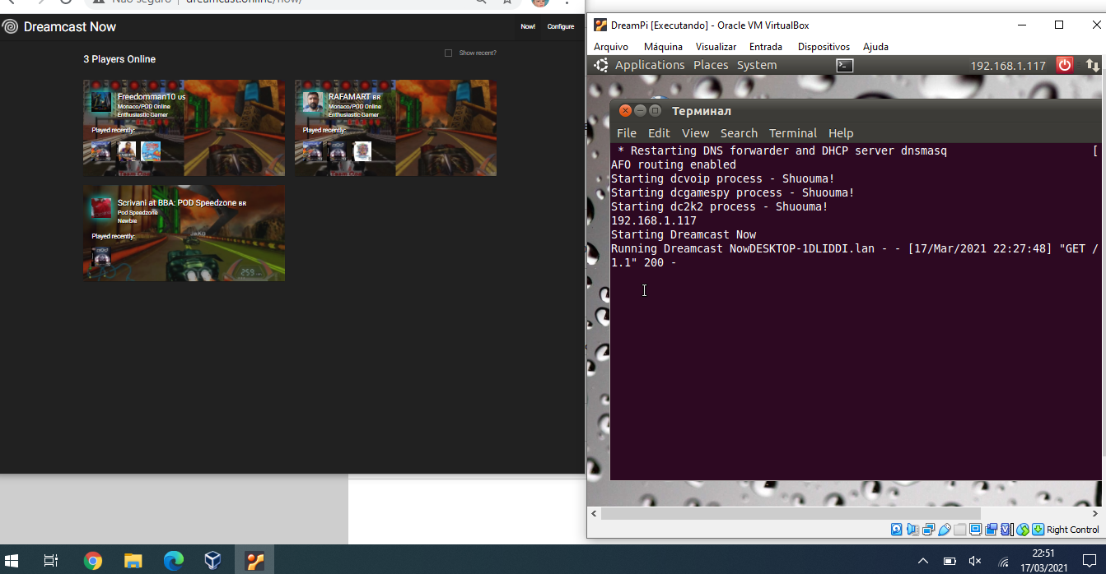Click VirtualBox display settings indicator
This screenshot has width=1106, height=574.
[x=975, y=530]
